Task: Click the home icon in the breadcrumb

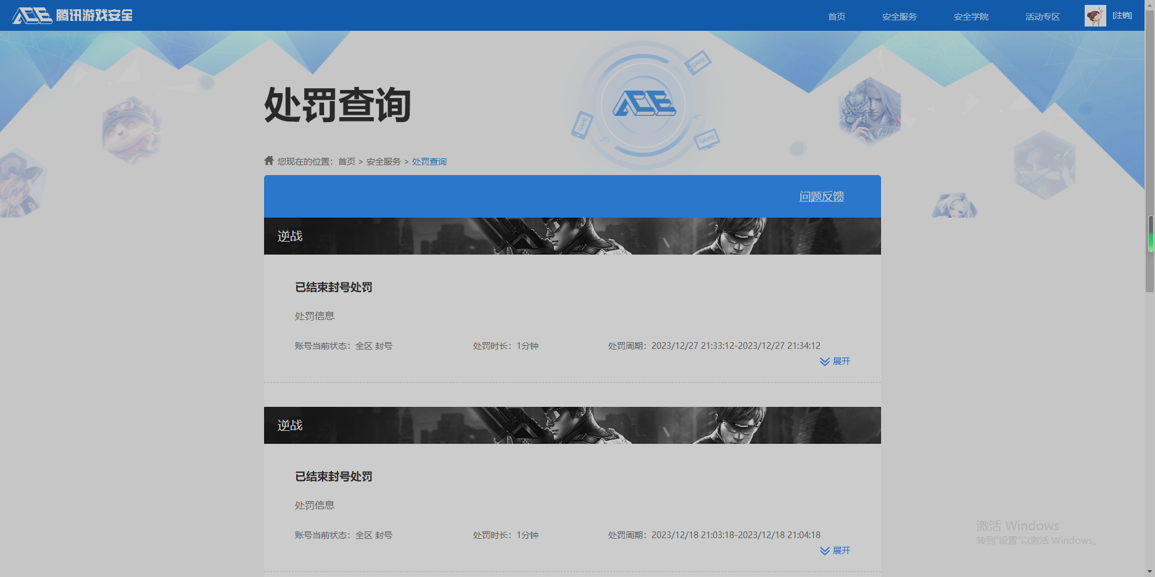Action: click(x=269, y=160)
